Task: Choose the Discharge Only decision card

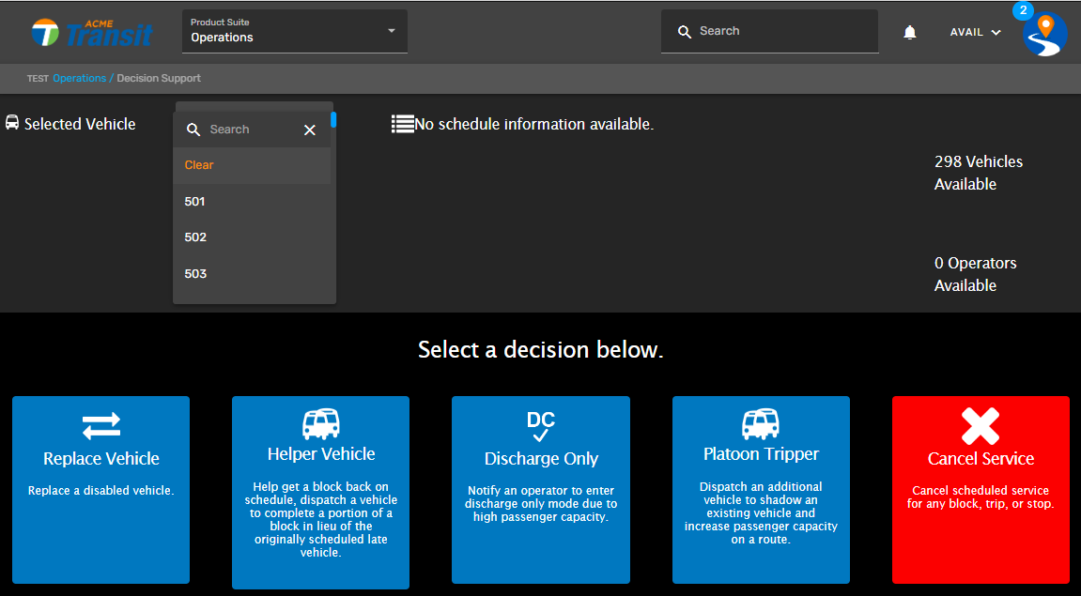Action: point(541,490)
